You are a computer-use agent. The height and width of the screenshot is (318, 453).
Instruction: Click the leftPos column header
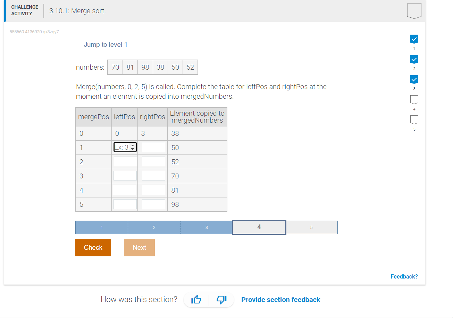pyautogui.click(x=125, y=117)
